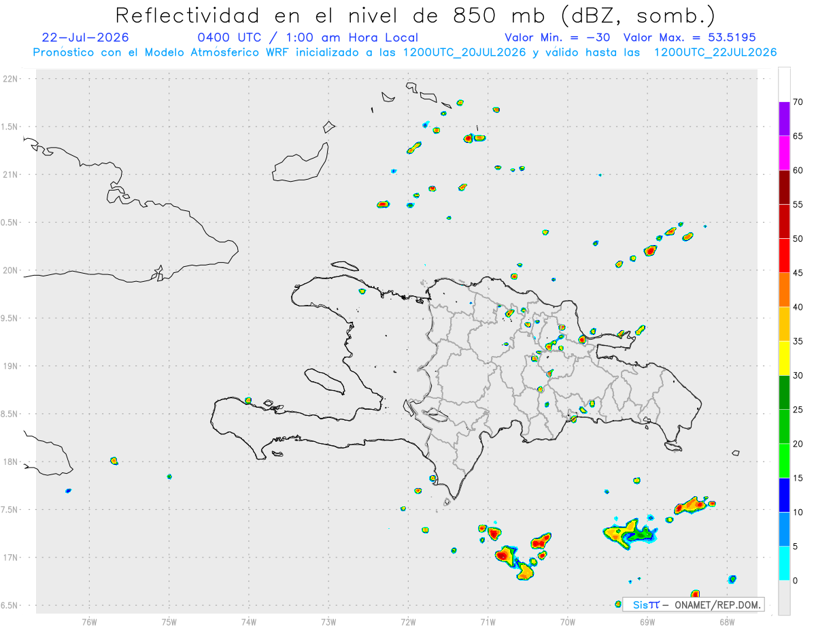816x631 pixels.
Task: Click the yellow 30–35 dBZ color band
Action: [x=784, y=358]
